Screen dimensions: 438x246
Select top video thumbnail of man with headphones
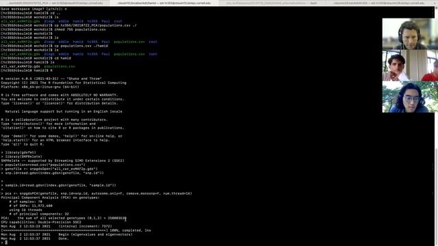click(x=410, y=34)
